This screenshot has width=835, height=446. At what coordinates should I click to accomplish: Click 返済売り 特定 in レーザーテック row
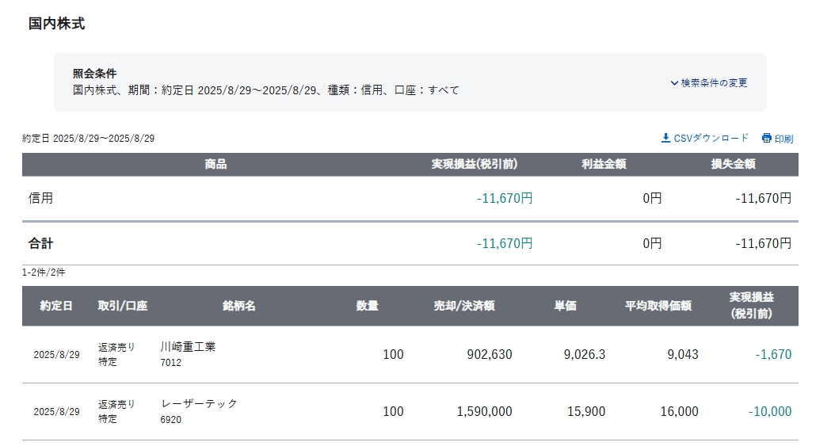[116, 411]
